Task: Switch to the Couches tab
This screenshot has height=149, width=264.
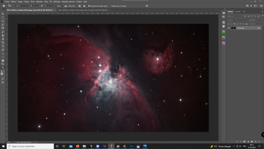Action: point(238,12)
